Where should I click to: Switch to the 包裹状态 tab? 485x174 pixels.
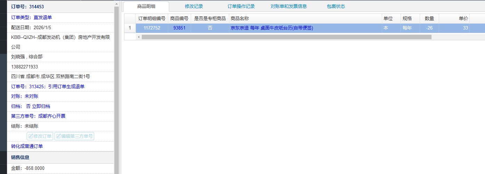pyautogui.click(x=336, y=6)
